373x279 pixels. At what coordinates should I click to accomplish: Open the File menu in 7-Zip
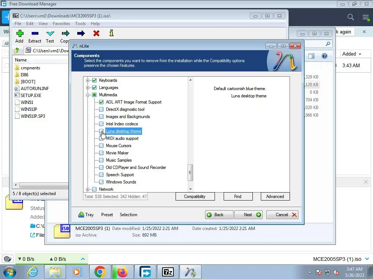[18, 24]
